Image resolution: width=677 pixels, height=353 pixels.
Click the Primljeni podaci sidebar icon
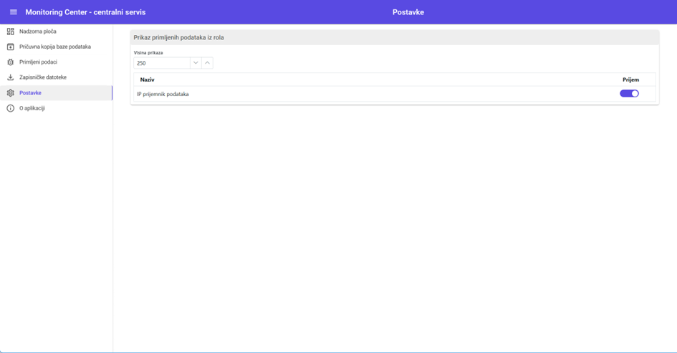coord(10,62)
